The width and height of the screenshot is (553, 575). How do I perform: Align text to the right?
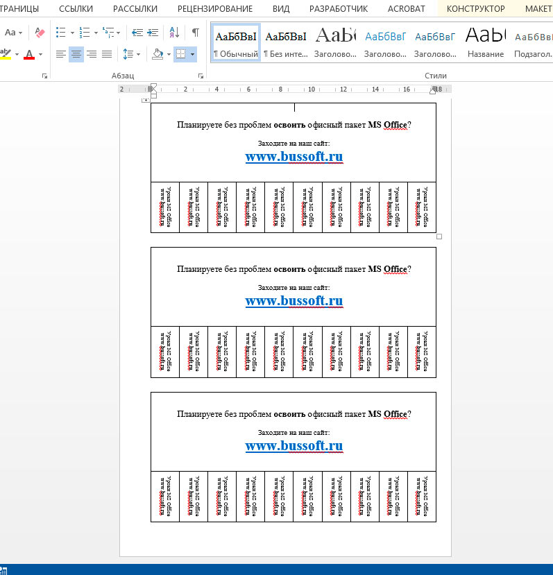coord(92,54)
